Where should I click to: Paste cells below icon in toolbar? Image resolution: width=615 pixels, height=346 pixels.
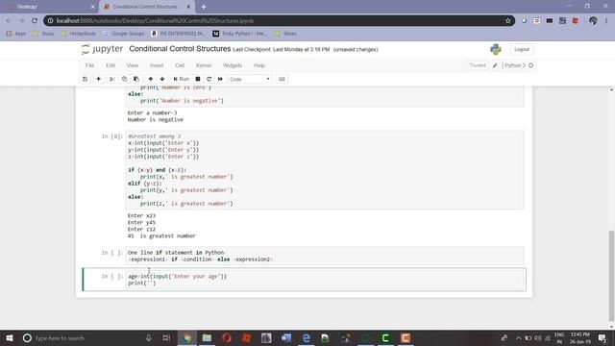pyautogui.click(x=136, y=79)
